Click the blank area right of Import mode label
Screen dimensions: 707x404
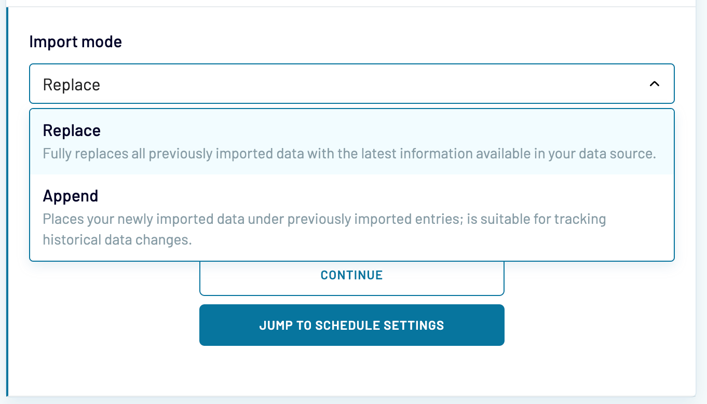click(x=363, y=42)
